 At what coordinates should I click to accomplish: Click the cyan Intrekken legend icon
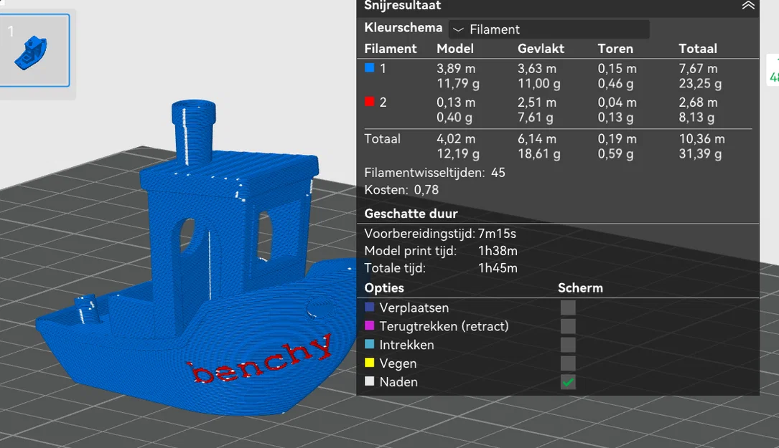[368, 344]
